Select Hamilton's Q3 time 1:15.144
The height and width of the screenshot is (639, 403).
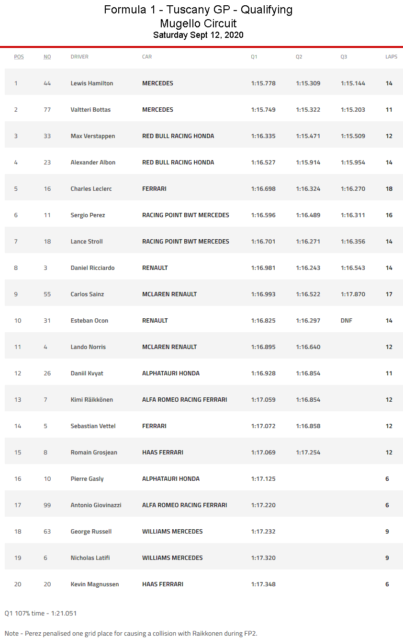pyautogui.click(x=353, y=83)
